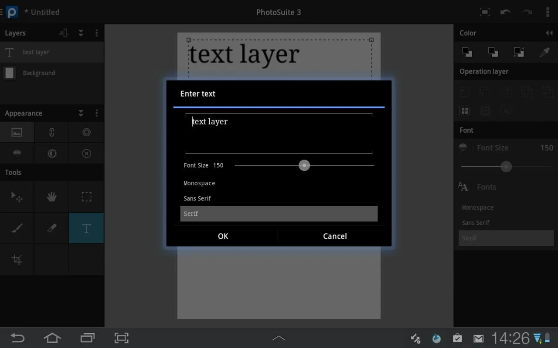
Task: Click the Background layer thumbnail
Action: tap(9, 73)
